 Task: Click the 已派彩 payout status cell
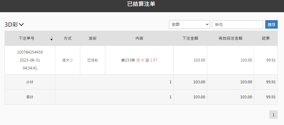click(x=92, y=60)
